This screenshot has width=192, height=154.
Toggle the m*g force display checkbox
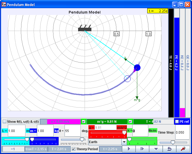(x=84, y=122)
